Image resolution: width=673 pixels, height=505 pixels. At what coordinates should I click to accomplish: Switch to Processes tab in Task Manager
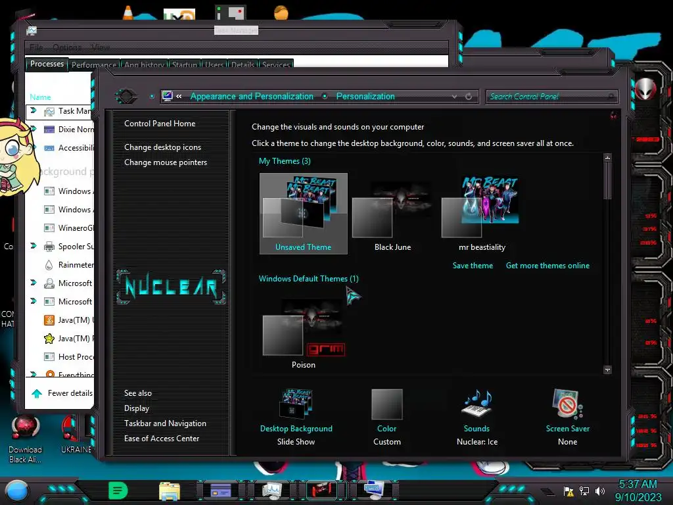coord(47,64)
